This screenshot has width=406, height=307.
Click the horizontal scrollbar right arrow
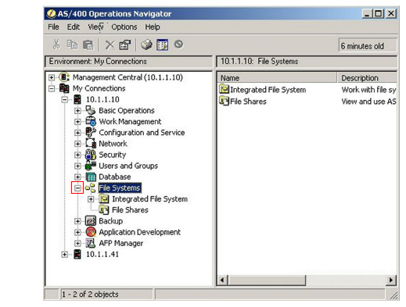point(391,280)
